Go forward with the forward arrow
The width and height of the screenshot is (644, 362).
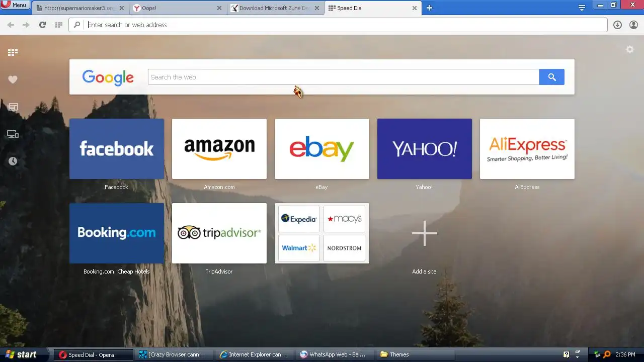[26, 25]
